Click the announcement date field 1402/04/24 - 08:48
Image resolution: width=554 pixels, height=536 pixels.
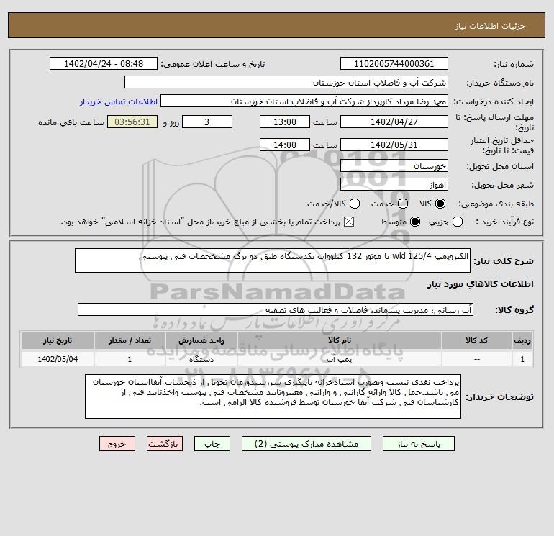(x=104, y=63)
